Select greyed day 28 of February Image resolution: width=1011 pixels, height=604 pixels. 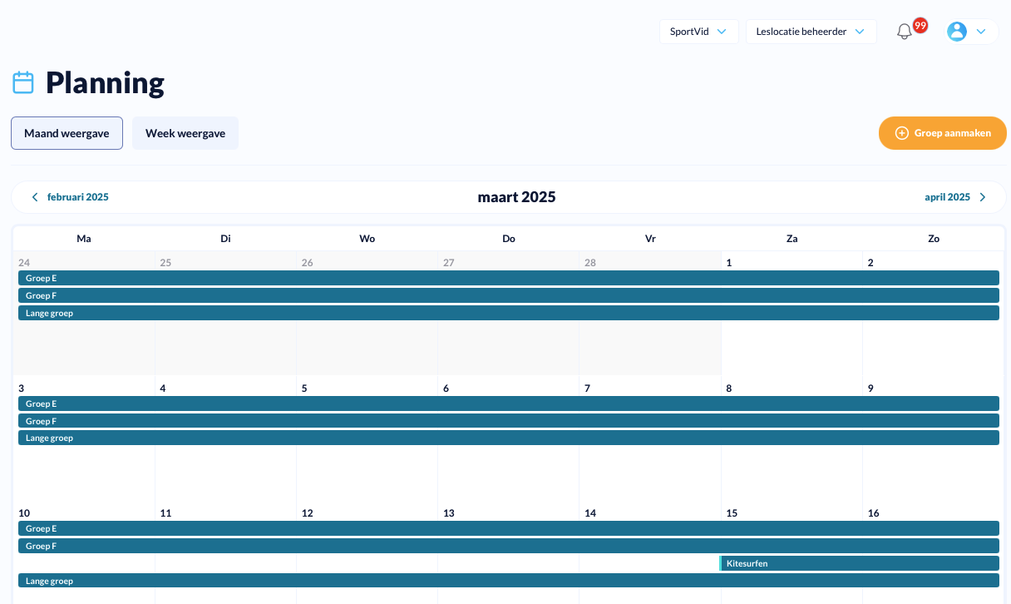click(590, 263)
